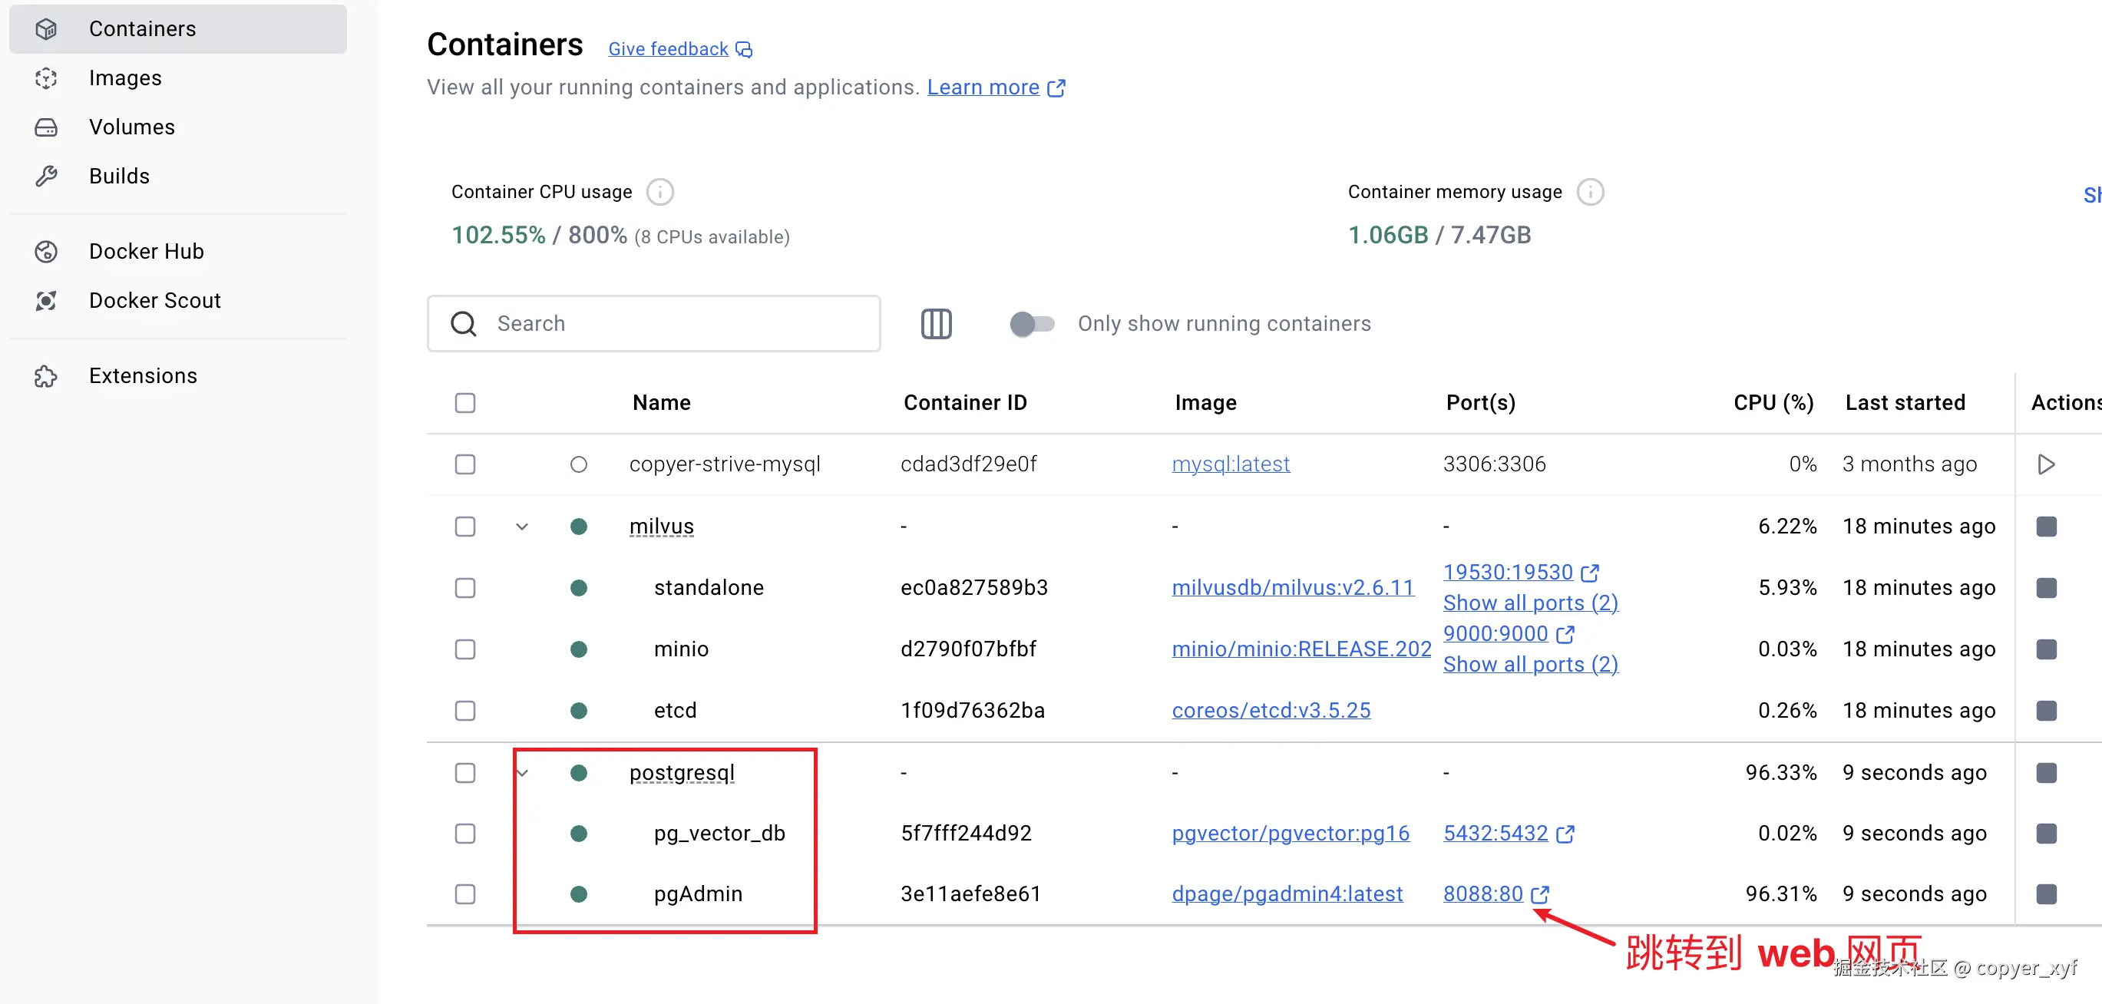This screenshot has height=1004, width=2102.
Task: Show all ports for standalone container
Action: 1530,603
